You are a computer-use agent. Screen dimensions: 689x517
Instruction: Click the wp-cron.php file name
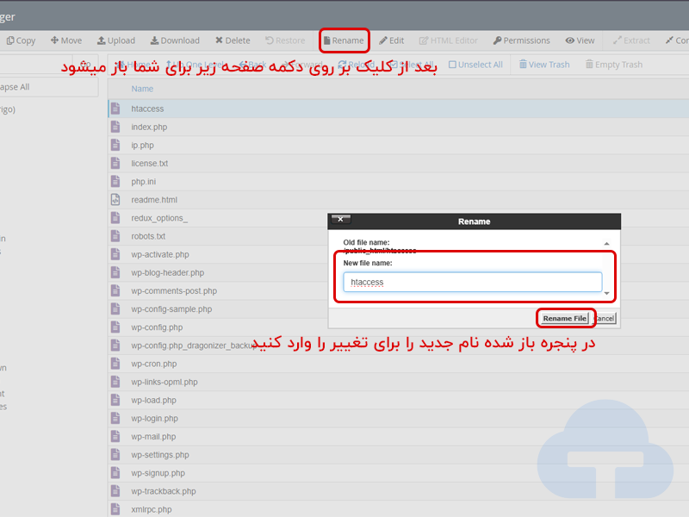coord(154,364)
